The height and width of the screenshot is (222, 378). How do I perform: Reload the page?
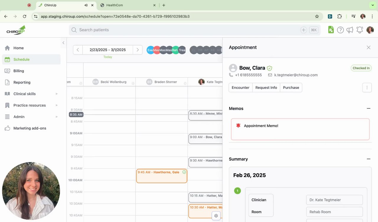(25, 17)
